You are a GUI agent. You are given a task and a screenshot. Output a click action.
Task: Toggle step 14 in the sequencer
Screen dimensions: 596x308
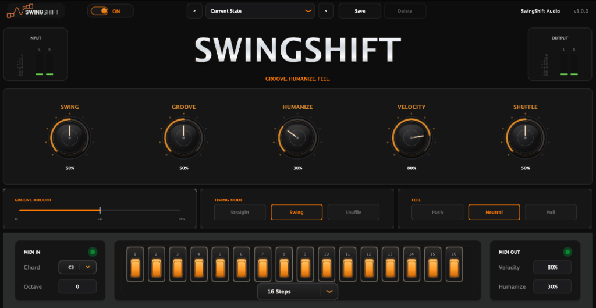pos(411,264)
